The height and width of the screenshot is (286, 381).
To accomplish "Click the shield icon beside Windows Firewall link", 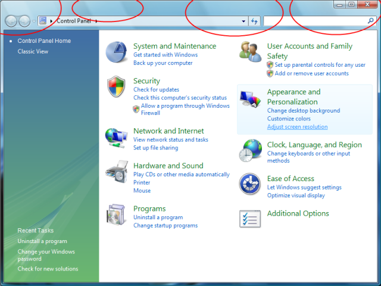I will [x=136, y=109].
